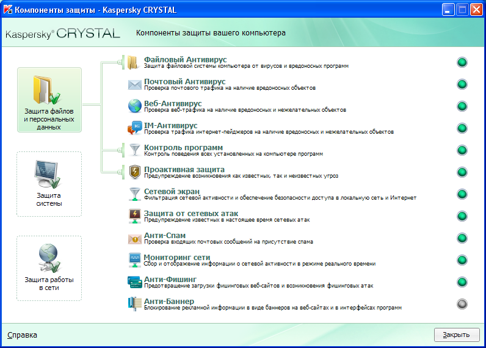The image size is (486, 348).
Task: Select Защита работы в сети category
Action: [x=49, y=268]
